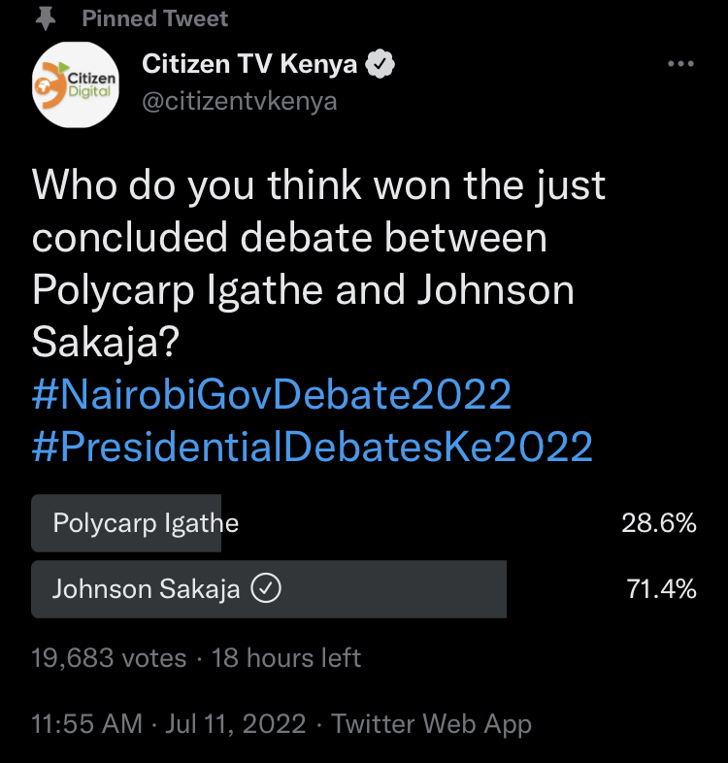Screen dimensions: 728x763
Task: Open the Citizen Digital profile avatar
Action: pyautogui.click(x=76, y=83)
